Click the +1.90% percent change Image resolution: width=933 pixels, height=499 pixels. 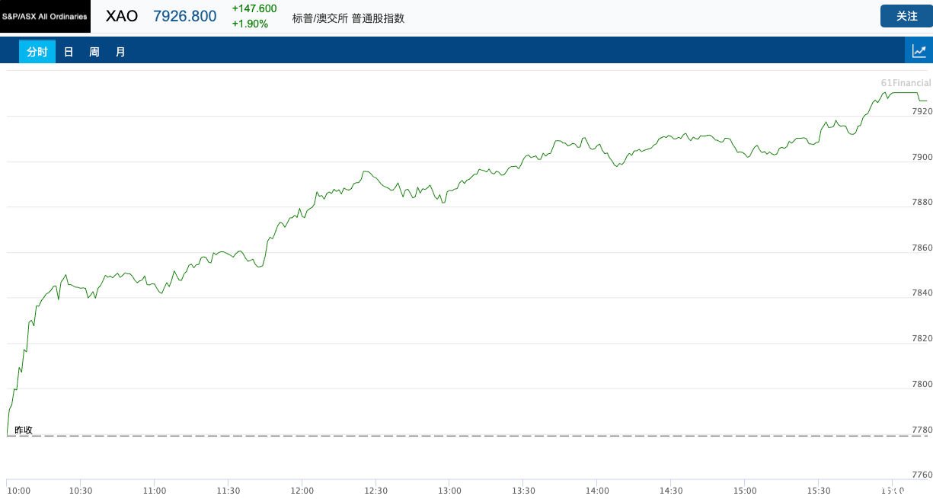250,24
